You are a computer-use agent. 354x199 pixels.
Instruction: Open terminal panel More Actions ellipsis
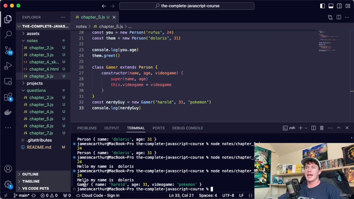coord(330,128)
